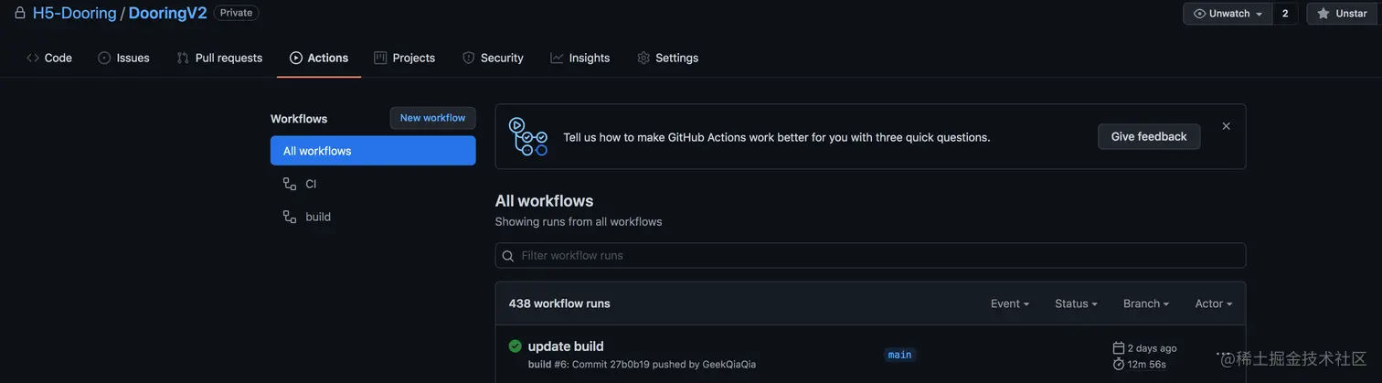Click the lock icon beside repository name
Viewport: 1382px width, 383px height.
click(19, 13)
